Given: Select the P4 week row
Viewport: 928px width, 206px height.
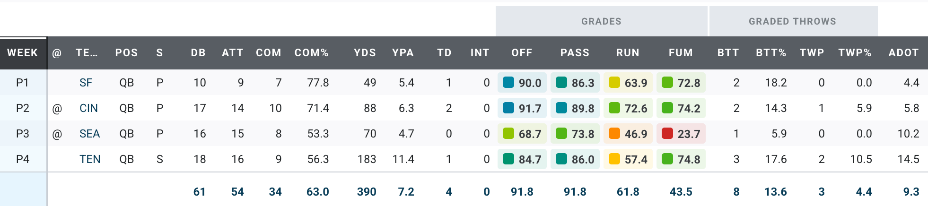Looking at the screenshot, I should (23, 159).
